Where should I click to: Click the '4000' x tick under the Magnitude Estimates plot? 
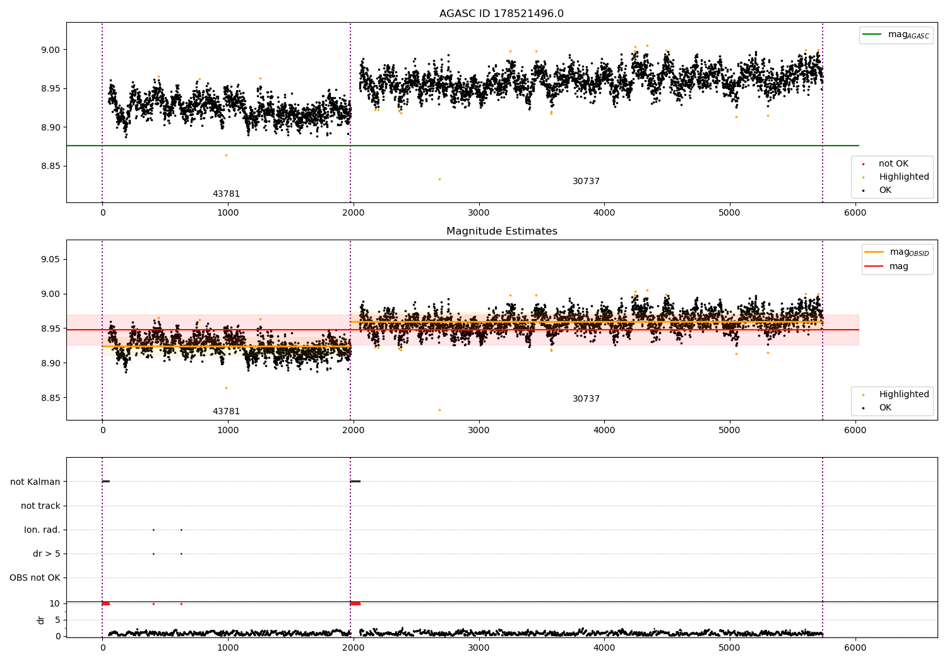click(x=604, y=430)
